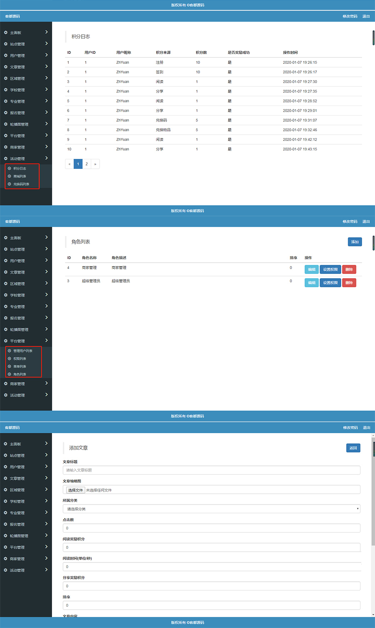This screenshot has height=628, width=375.
Task: Delete the 超级管理员 role
Action: click(349, 283)
